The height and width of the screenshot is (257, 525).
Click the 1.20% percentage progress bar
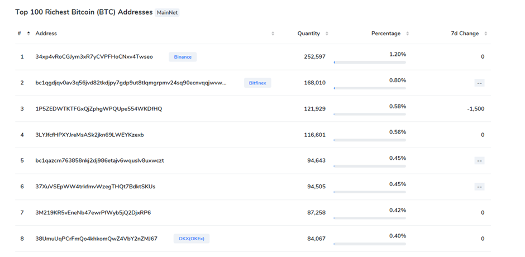[370, 63]
